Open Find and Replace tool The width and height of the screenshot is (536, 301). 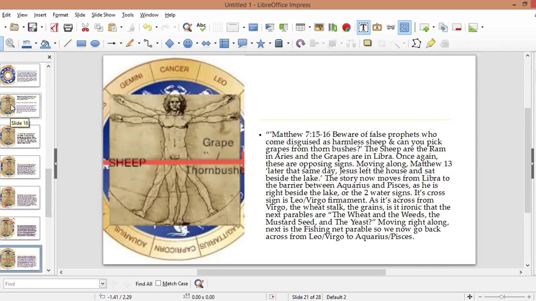(x=187, y=28)
